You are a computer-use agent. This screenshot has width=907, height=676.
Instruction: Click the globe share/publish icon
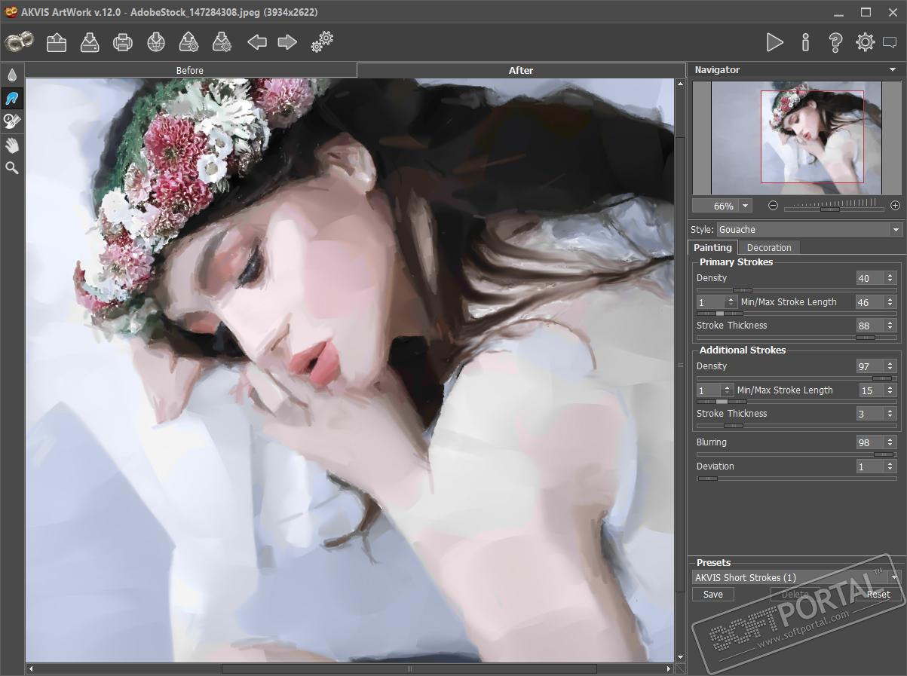click(x=156, y=42)
